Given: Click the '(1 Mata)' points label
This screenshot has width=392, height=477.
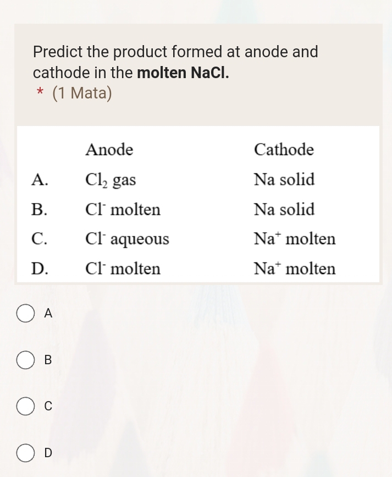Looking at the screenshot, I should coord(82,94).
